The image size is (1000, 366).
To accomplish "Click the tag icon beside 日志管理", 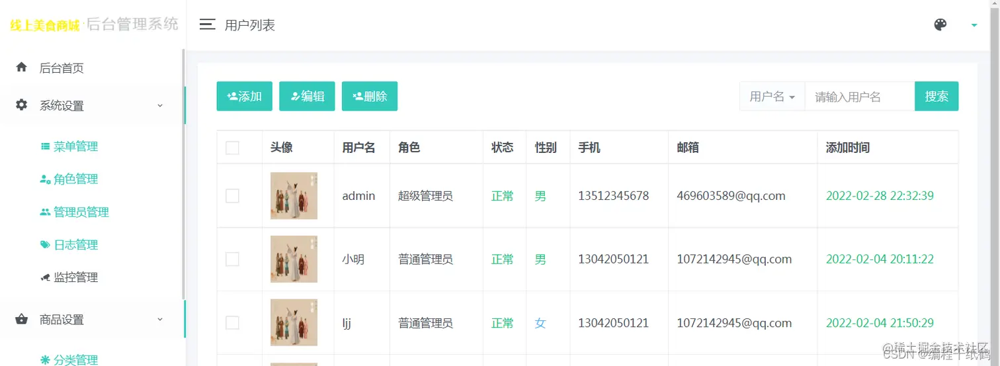I will 45,244.
